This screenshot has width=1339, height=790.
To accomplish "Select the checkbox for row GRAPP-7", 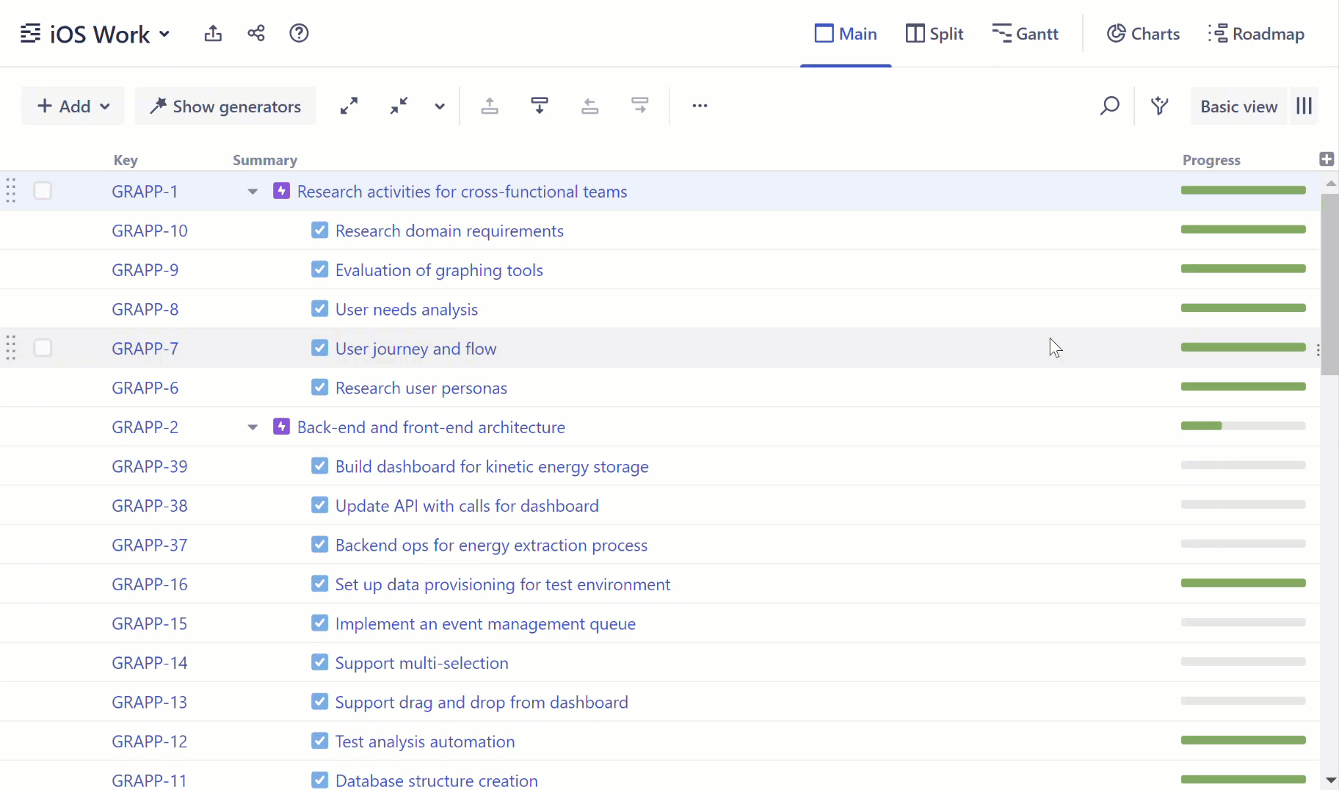I will tap(43, 348).
